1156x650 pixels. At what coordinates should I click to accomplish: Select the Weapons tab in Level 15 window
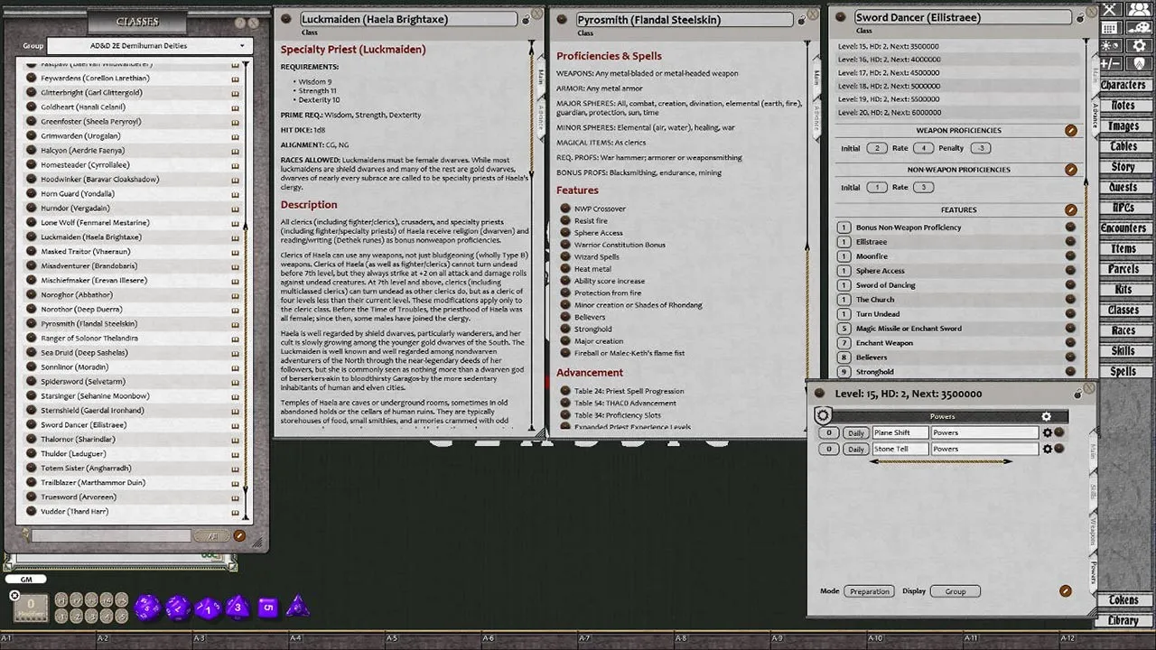[x=1093, y=532]
